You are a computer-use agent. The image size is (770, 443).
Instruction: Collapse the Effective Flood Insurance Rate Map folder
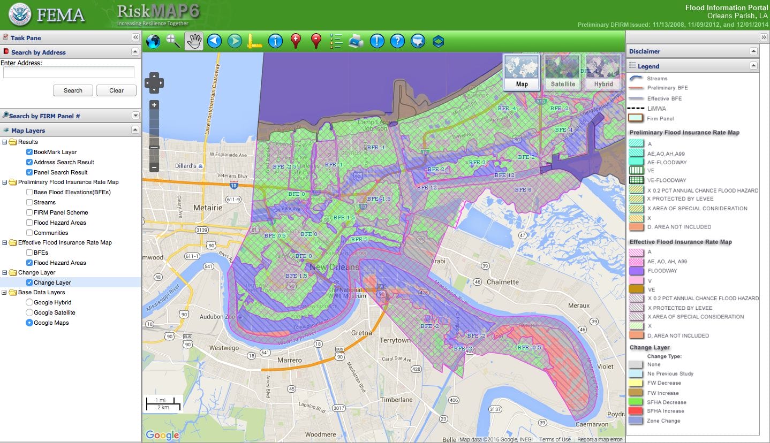(x=5, y=242)
